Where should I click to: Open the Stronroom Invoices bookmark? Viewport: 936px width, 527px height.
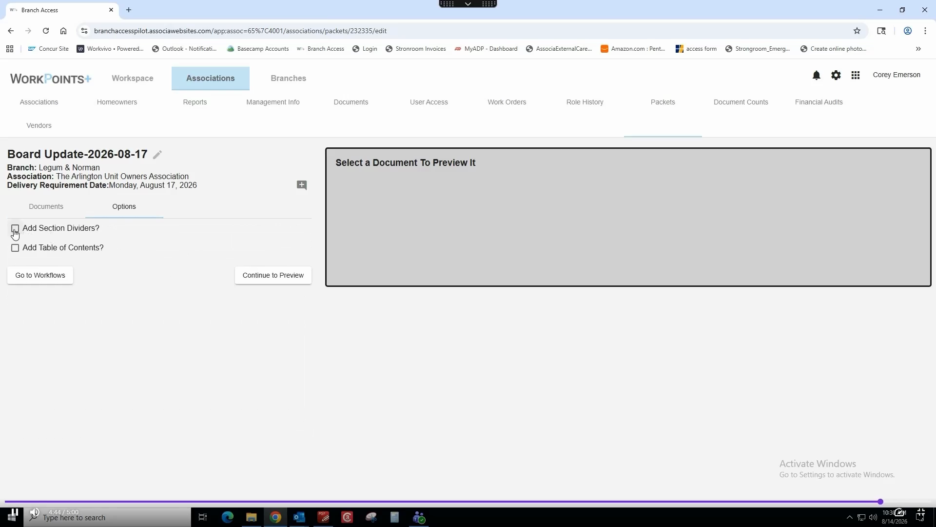coord(415,49)
